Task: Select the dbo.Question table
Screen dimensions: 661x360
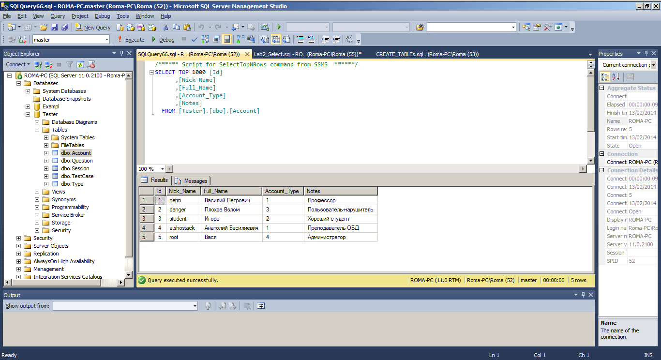Action: pos(76,161)
